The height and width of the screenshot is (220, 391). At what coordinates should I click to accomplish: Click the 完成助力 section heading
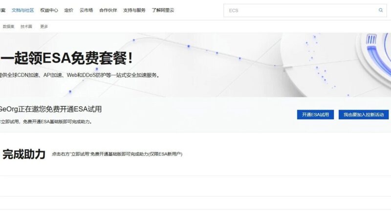(x=24, y=154)
